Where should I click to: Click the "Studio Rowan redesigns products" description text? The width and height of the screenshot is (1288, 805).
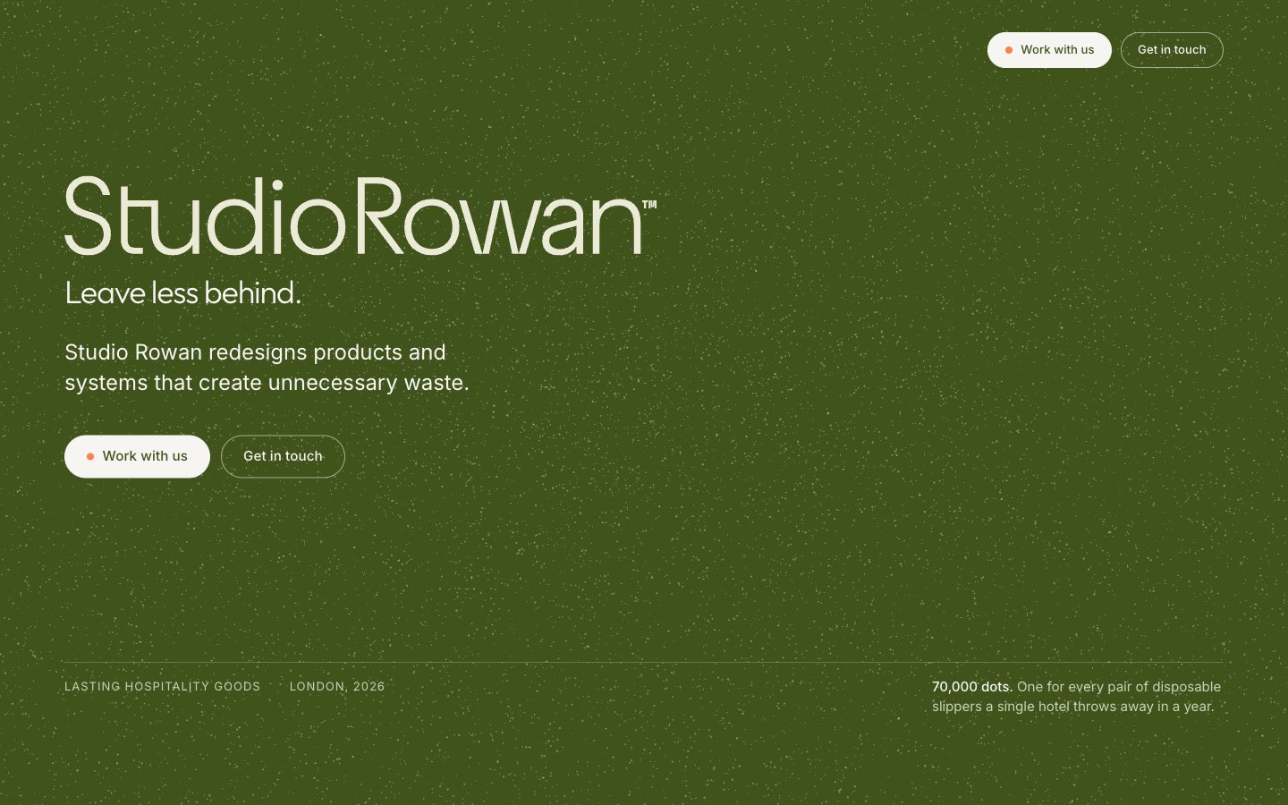coord(267,368)
